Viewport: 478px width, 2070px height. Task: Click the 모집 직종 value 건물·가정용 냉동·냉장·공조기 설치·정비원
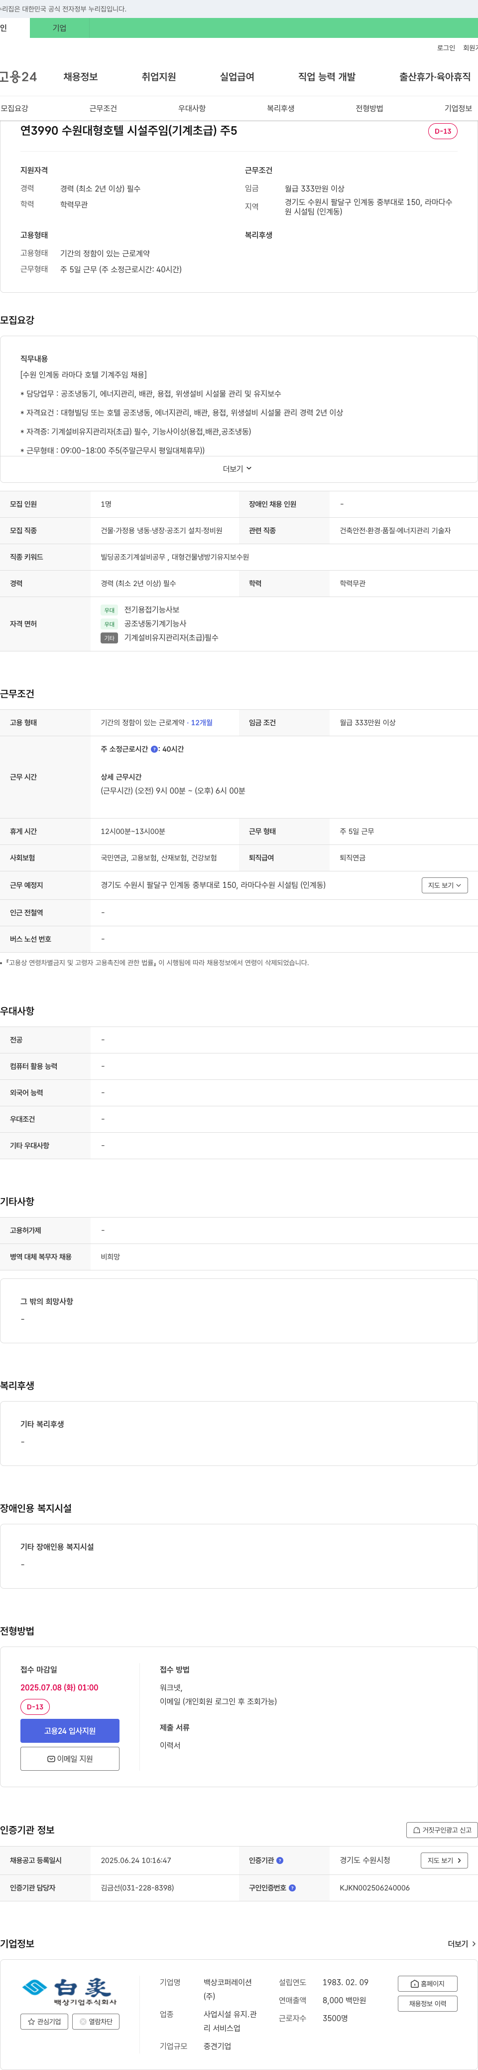coord(161,530)
